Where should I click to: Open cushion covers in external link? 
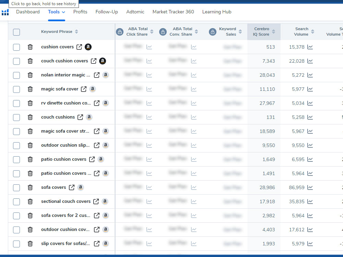pos(79,47)
